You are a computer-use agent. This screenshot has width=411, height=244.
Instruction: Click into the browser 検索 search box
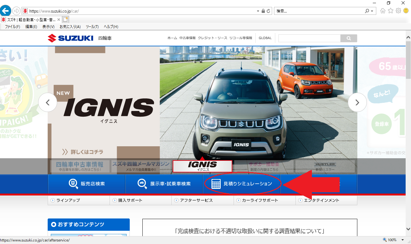click(319, 11)
